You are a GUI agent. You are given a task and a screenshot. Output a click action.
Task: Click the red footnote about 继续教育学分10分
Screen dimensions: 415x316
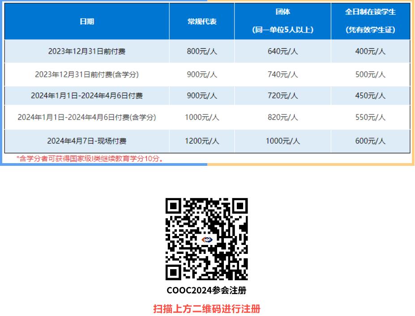point(90,159)
